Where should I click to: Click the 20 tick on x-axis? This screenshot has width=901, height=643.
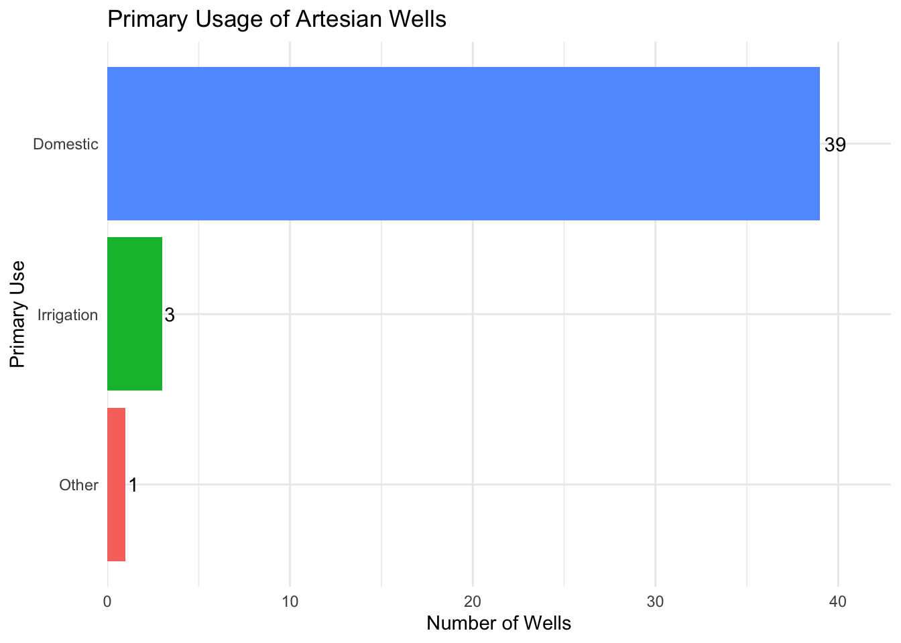tap(473, 601)
